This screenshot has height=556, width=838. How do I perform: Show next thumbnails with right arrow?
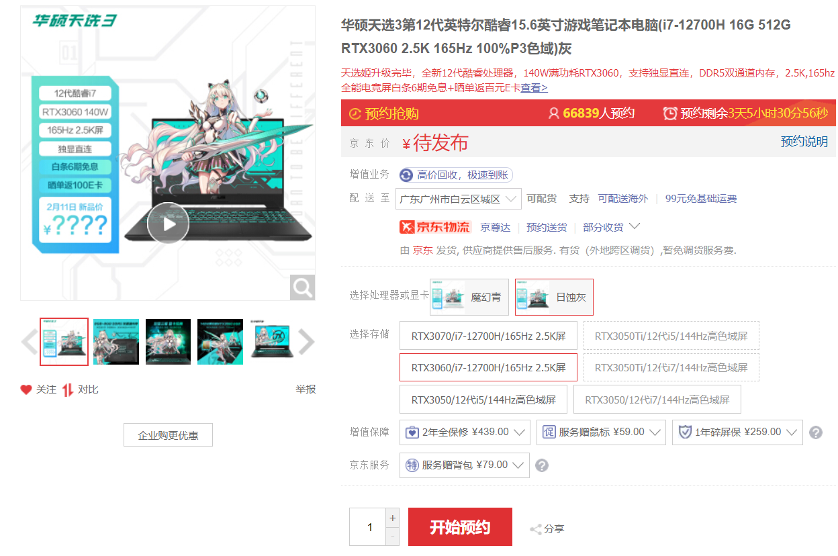[306, 342]
